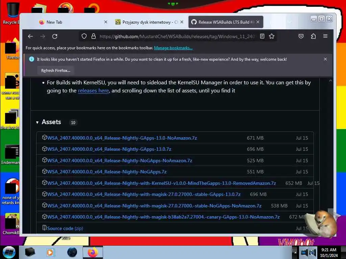The width and height of the screenshot is (346, 259).
Task: Download magisk canary GApps-13.0-NoAmazon.7z asset
Action: (x=163, y=217)
